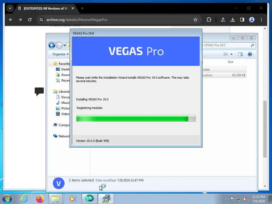The height and width of the screenshot is (204, 272).
Task: Select Network in Explorer sidebar
Action: pos(61,136)
